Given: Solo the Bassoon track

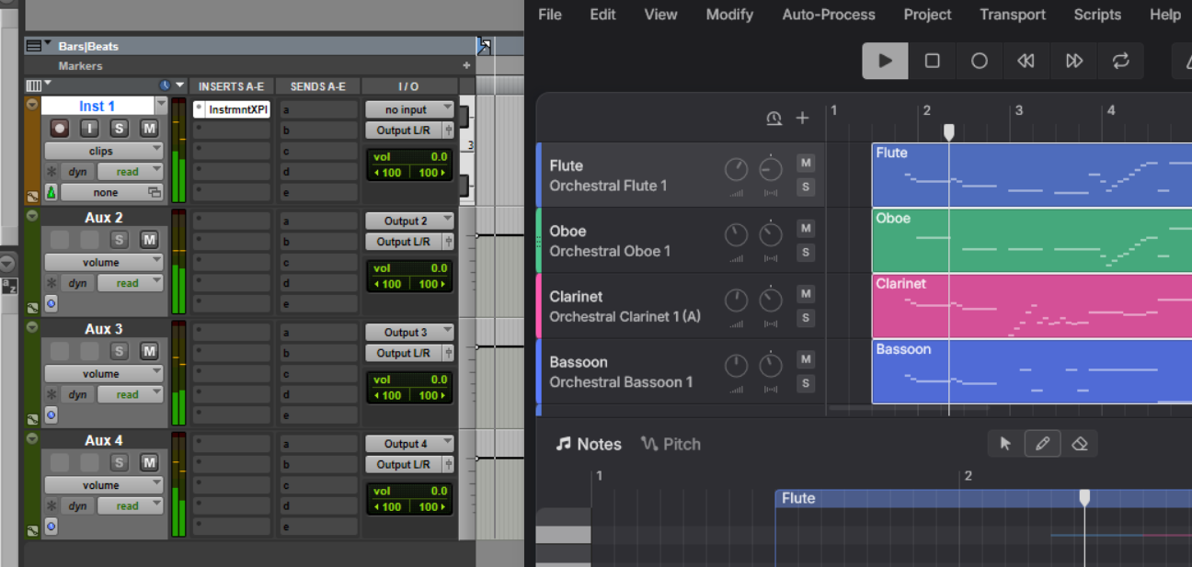Looking at the screenshot, I should click(x=806, y=383).
